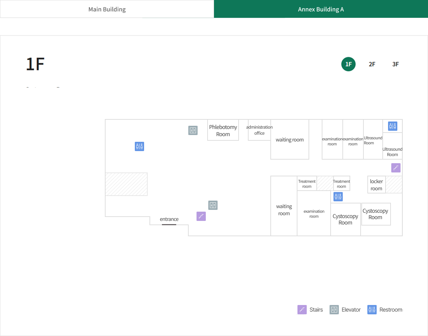Select the right Cystoscopy Room
The width and height of the screenshot is (428, 336).
376,214
